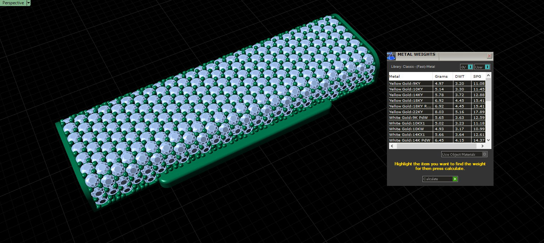Click the scroll right arrow below table

(482, 146)
